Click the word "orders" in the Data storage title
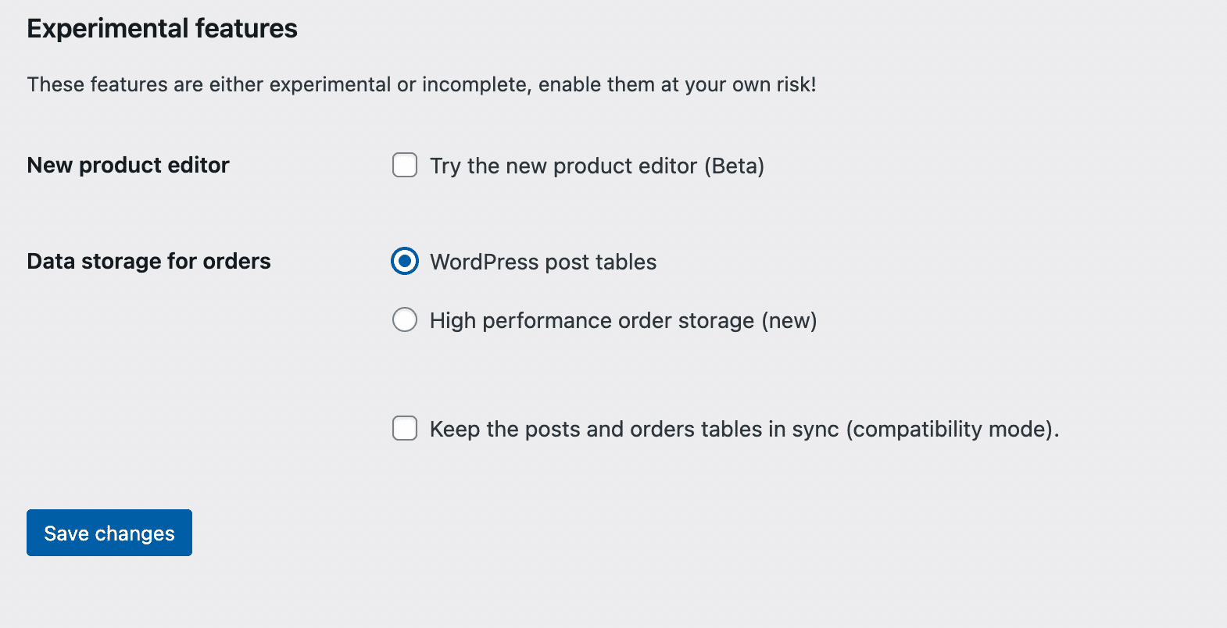This screenshot has width=1227, height=628. [237, 261]
